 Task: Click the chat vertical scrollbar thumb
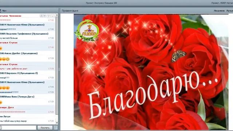pyautogui.click(x=57, y=65)
